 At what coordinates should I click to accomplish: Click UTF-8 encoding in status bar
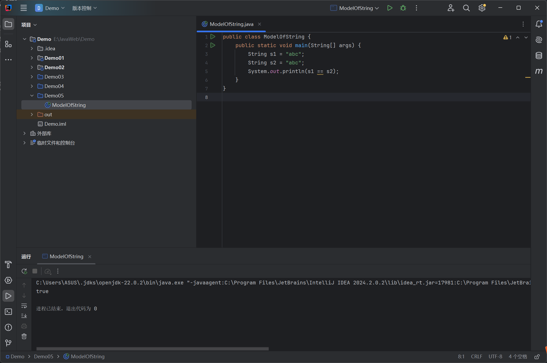[x=495, y=356]
